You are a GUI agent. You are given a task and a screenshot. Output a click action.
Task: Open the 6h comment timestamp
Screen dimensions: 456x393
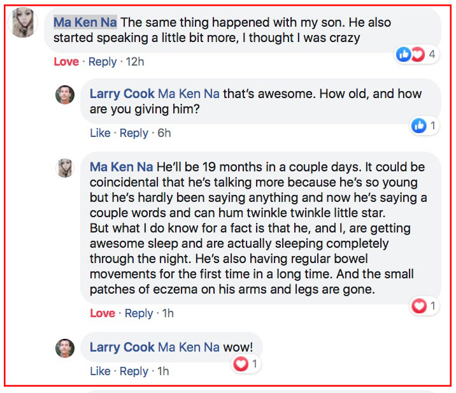tap(164, 133)
